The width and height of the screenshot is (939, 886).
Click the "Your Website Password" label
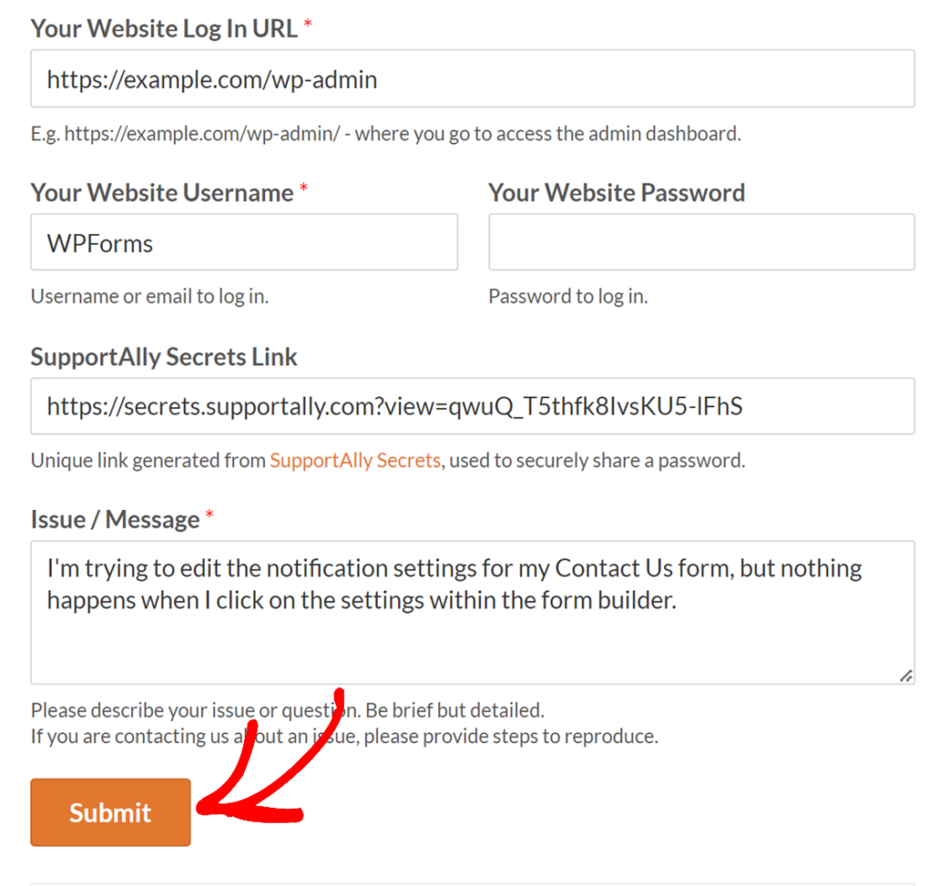click(617, 193)
